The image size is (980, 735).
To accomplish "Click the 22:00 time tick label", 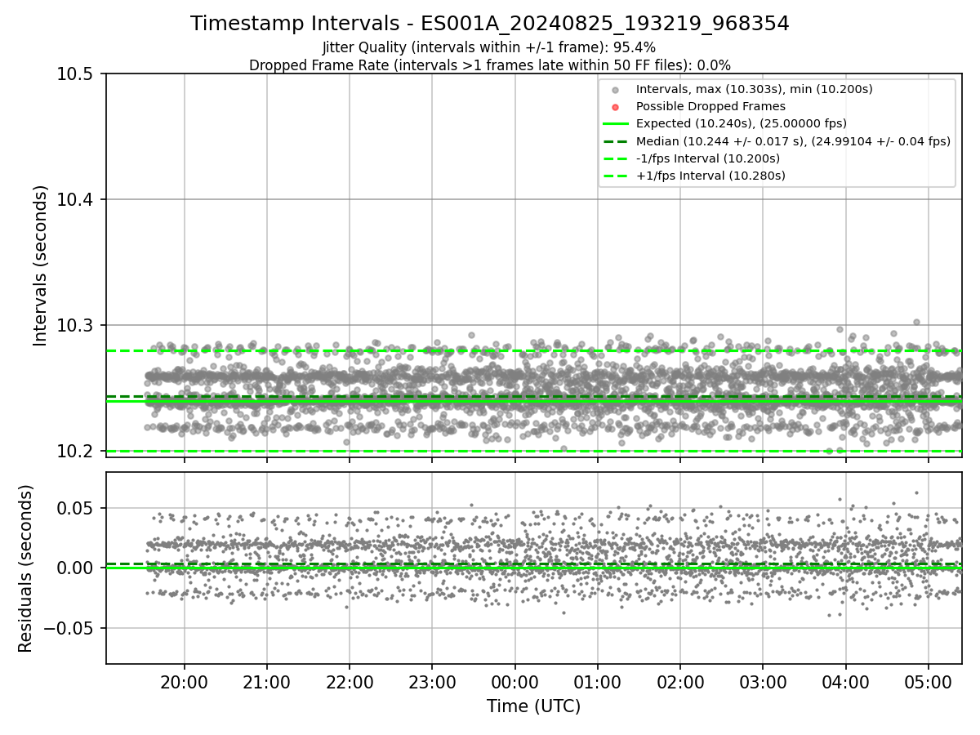I will (350, 681).
